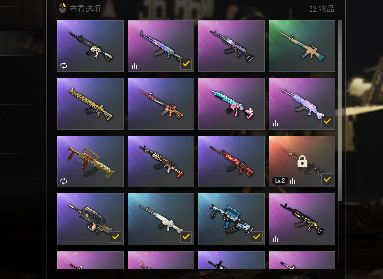The width and height of the screenshot is (383, 279).
Task: Click the stats bars icon on the locked Lv.2 skin
Action: pos(292,181)
